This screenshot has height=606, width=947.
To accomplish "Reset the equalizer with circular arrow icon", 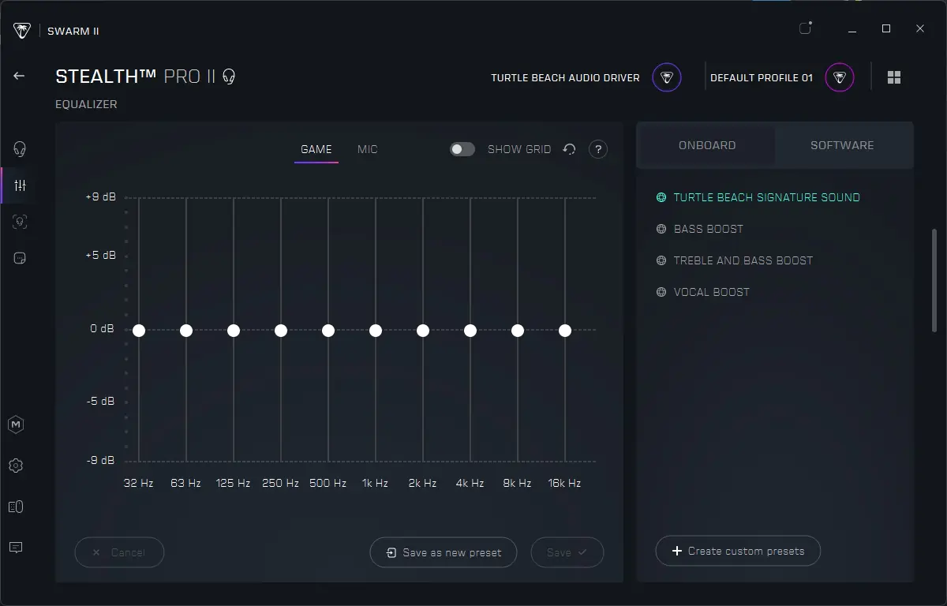I will (x=570, y=149).
